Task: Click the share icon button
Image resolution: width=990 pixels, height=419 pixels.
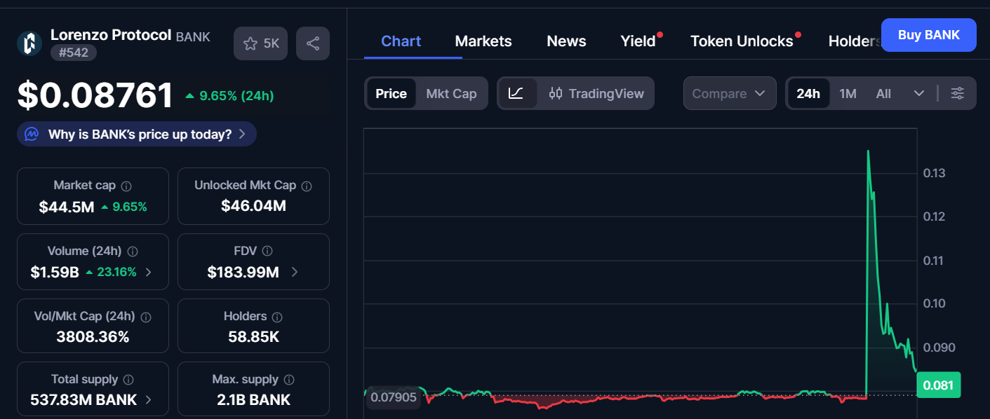Action: (x=313, y=43)
